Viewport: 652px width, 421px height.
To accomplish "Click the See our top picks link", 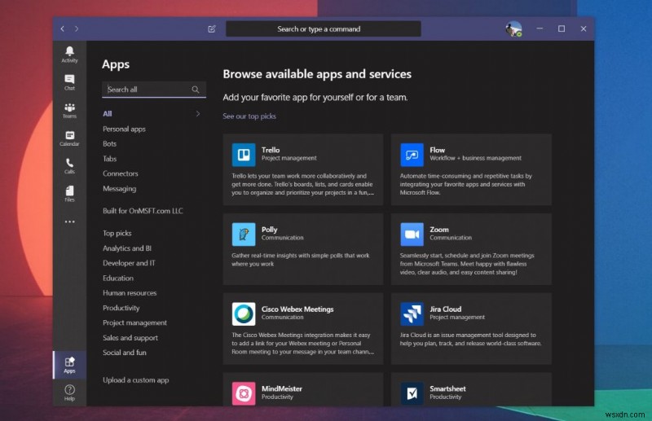I will coord(249,116).
